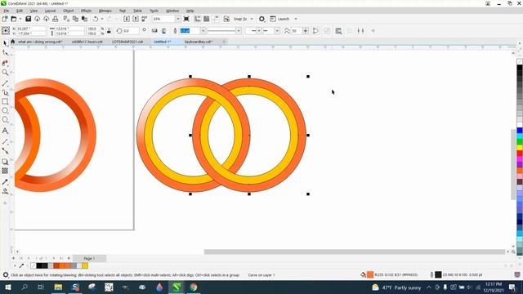Pick blue swatch in right color palette
The height and width of the screenshot is (294, 523).
(x=520, y=131)
